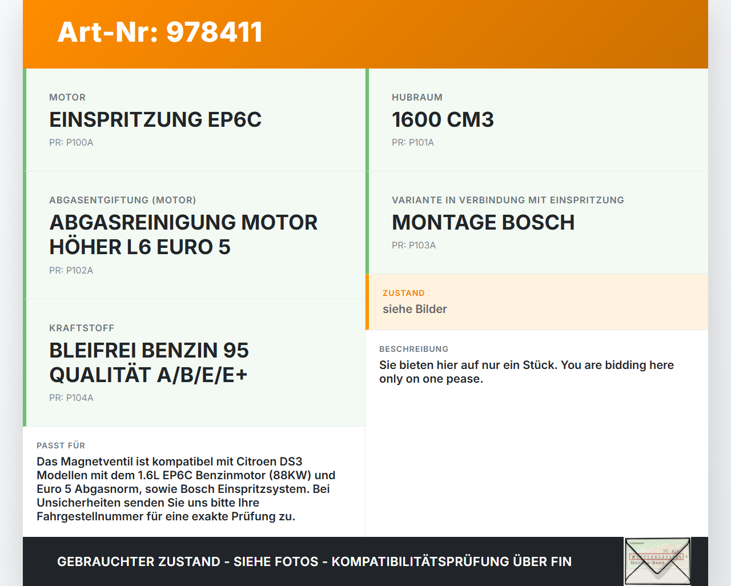Click the HUBRAUM value 1600 CM3

click(x=443, y=121)
